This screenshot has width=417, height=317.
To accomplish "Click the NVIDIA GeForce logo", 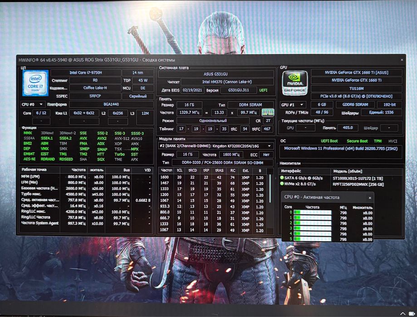I will (x=294, y=83).
